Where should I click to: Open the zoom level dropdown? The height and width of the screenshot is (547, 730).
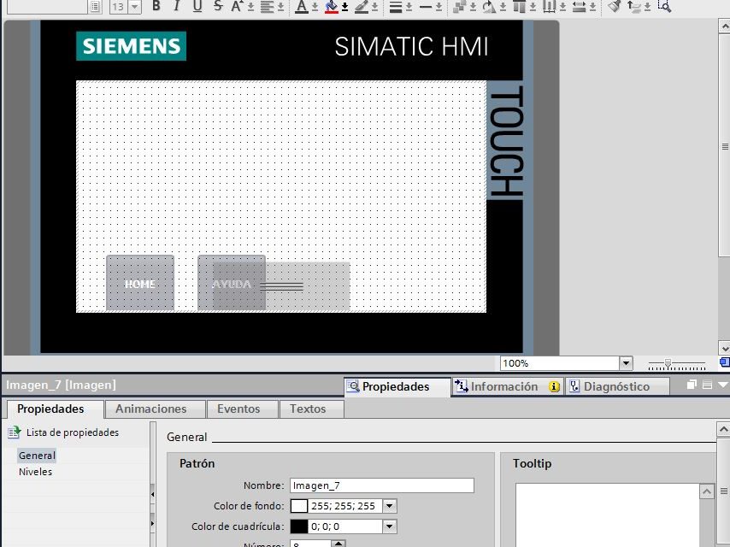pyautogui.click(x=625, y=362)
